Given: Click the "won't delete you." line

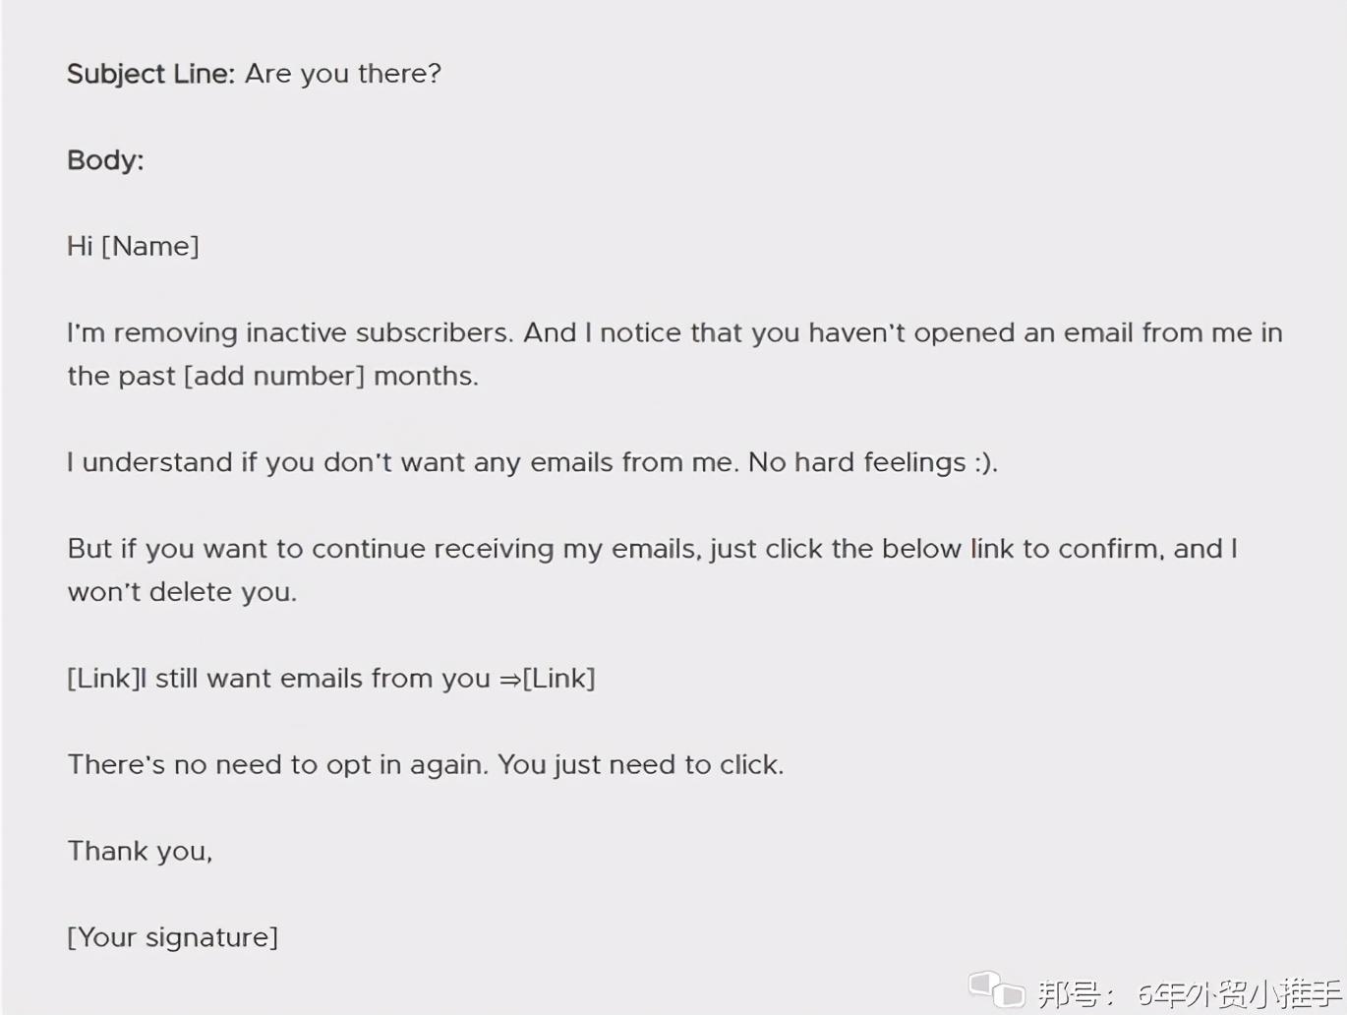Looking at the screenshot, I should 182,592.
